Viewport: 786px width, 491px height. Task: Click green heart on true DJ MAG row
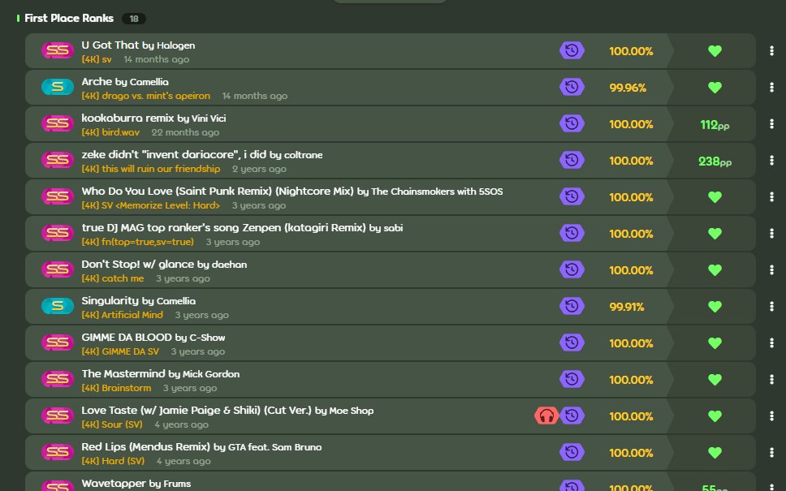tap(715, 234)
